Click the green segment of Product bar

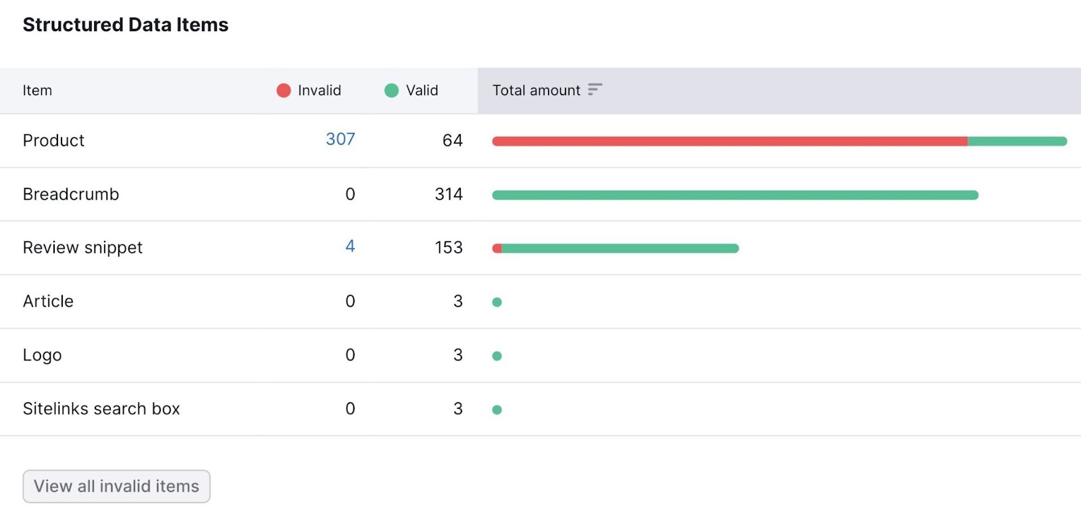coord(1017,141)
